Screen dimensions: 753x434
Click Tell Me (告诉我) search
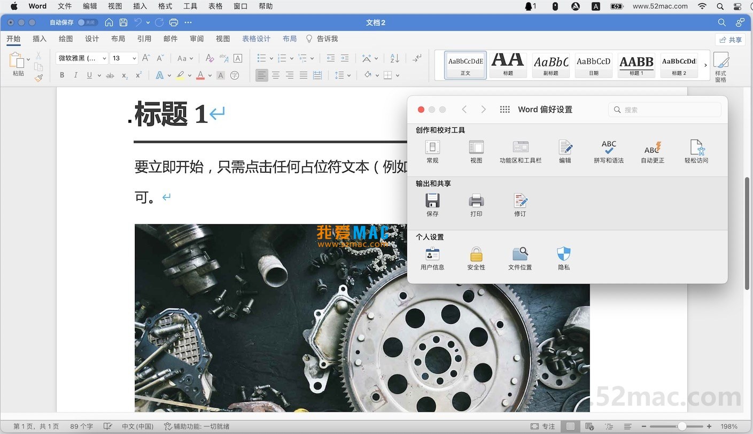click(x=322, y=38)
